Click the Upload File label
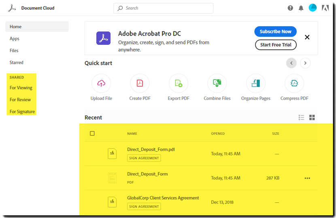Screen dimensions: 336x218 [101, 99]
